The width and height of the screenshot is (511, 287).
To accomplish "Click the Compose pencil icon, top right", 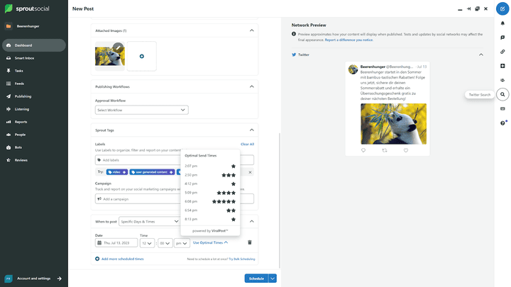I will tap(502, 9).
